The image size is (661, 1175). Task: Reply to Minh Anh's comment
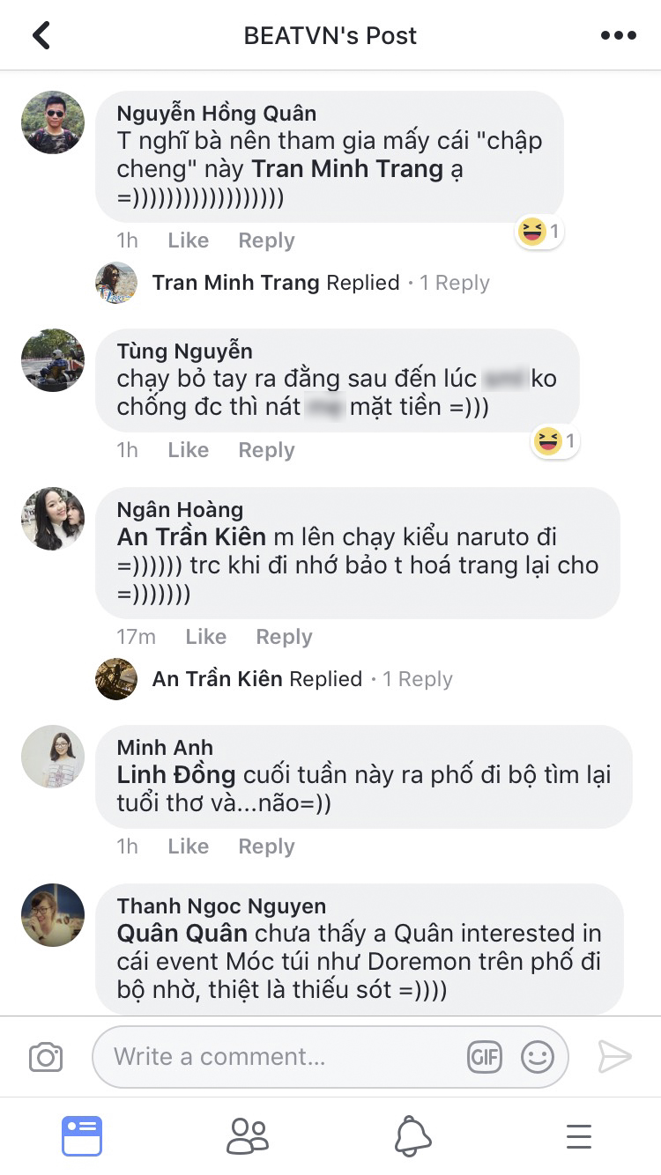coord(266,846)
